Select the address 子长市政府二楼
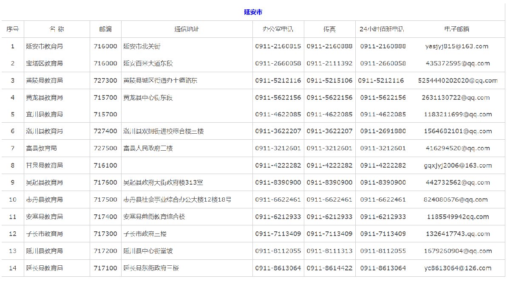Screen dimensions: 510x281 (x=145, y=234)
